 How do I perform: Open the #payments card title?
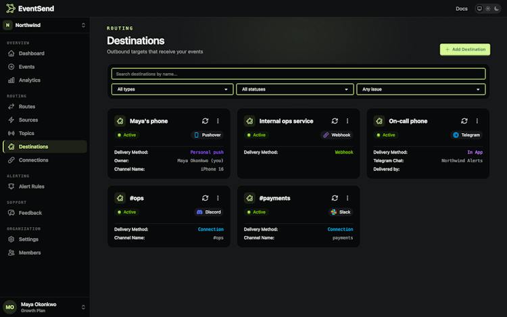click(x=275, y=199)
